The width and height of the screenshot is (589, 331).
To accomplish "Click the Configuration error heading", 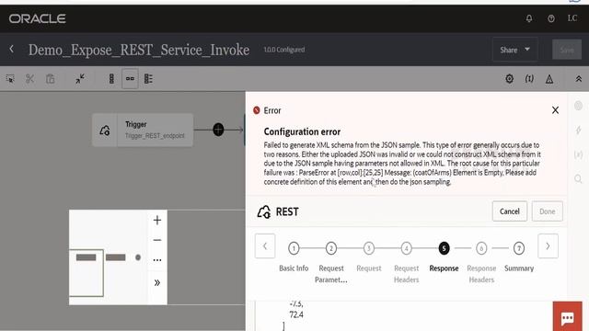I will (x=302, y=131).
